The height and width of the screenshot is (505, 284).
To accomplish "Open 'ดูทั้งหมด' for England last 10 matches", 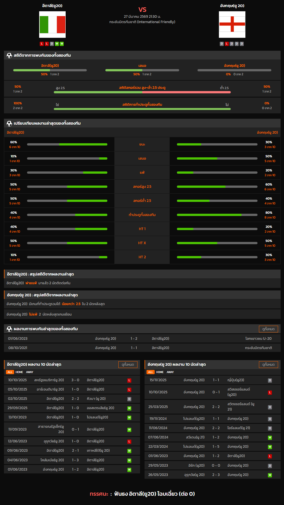I will pos(268,365).
